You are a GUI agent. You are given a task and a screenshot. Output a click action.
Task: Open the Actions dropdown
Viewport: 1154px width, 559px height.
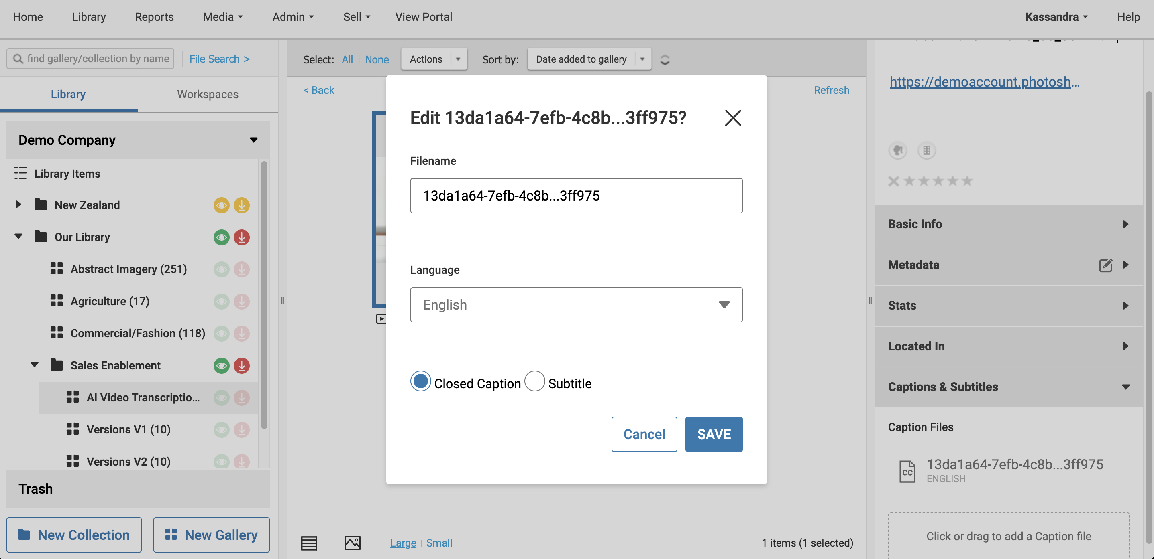[x=434, y=59]
